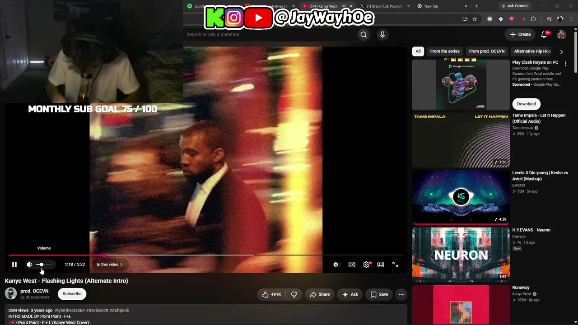Open the browser media control icon

coord(549,19)
